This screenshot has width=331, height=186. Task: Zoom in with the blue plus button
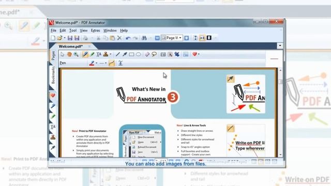pyautogui.click(x=186, y=38)
